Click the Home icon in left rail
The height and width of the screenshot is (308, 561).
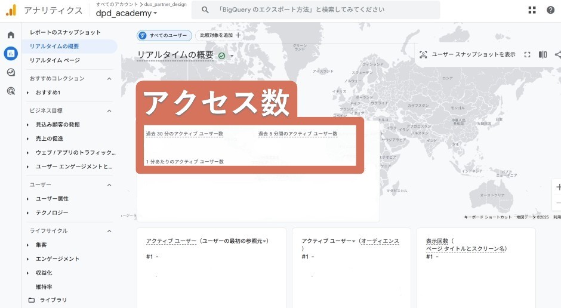coord(11,35)
